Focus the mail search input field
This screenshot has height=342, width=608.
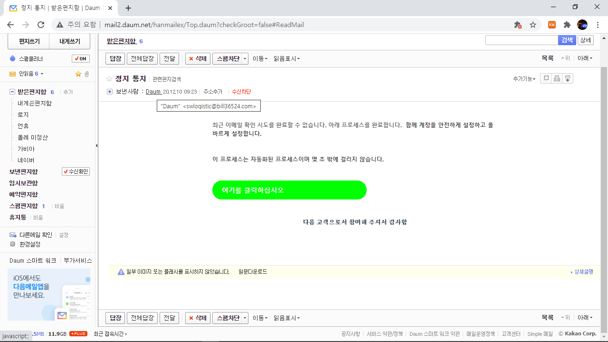(x=522, y=40)
